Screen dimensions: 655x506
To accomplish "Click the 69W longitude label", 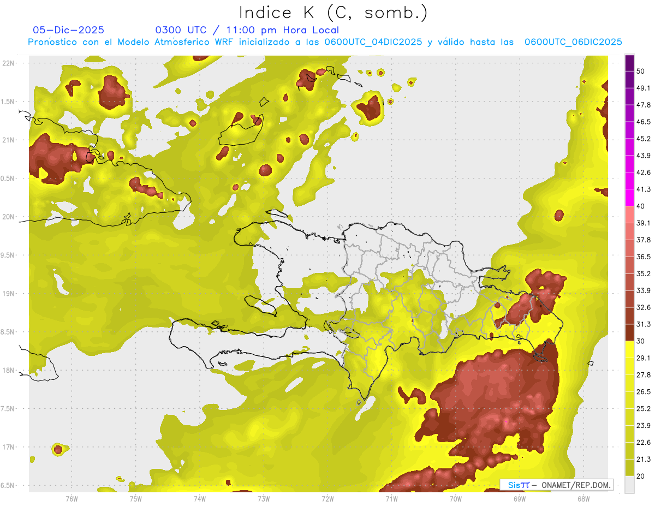I will tap(520, 498).
